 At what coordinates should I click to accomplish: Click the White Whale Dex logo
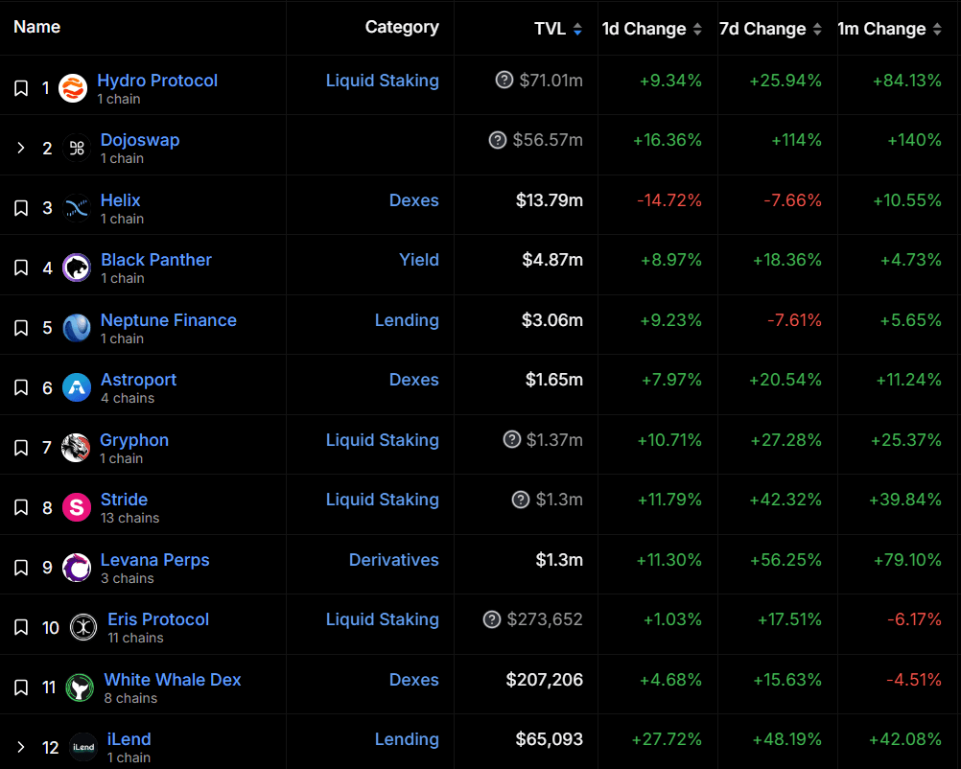pos(80,687)
